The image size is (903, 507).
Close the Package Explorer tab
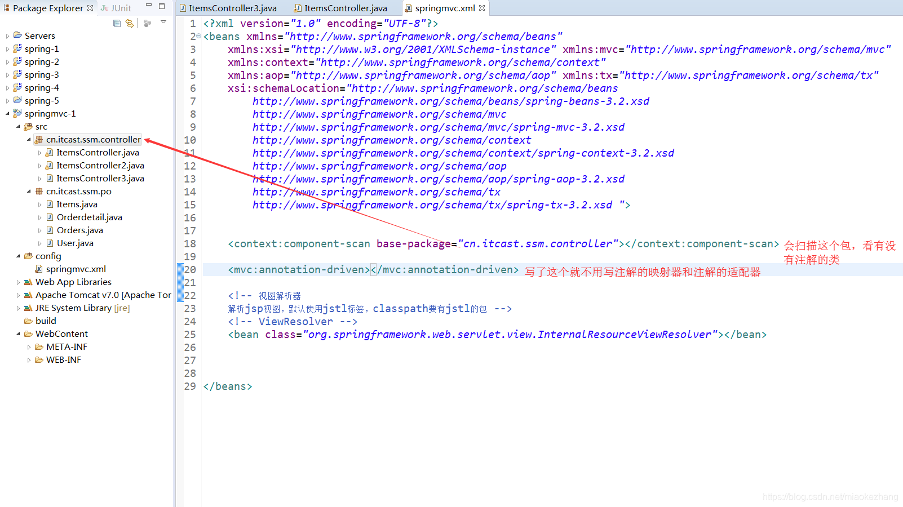pos(90,8)
